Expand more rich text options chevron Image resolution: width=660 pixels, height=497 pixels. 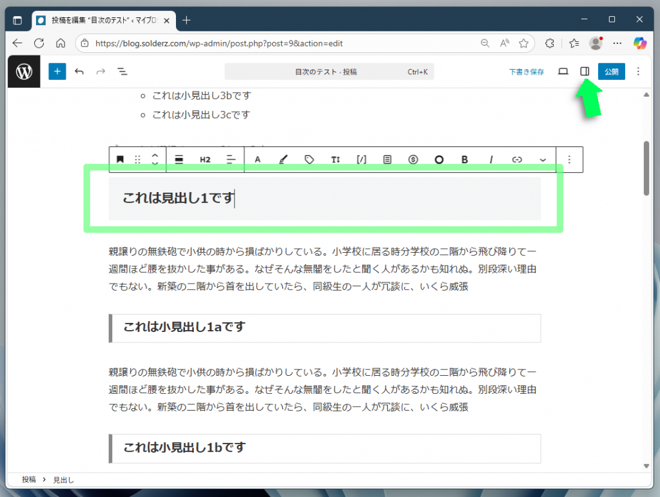(543, 159)
